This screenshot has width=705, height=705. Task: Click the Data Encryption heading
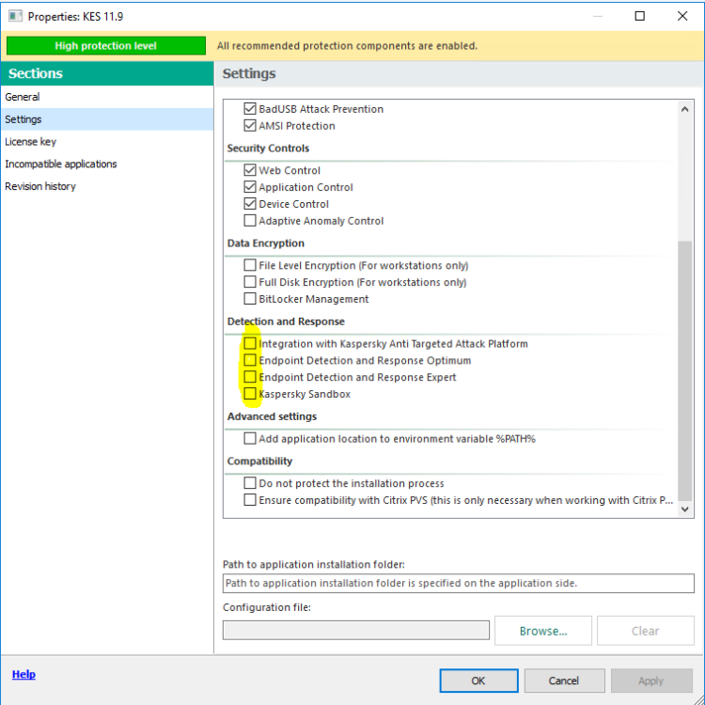click(266, 243)
